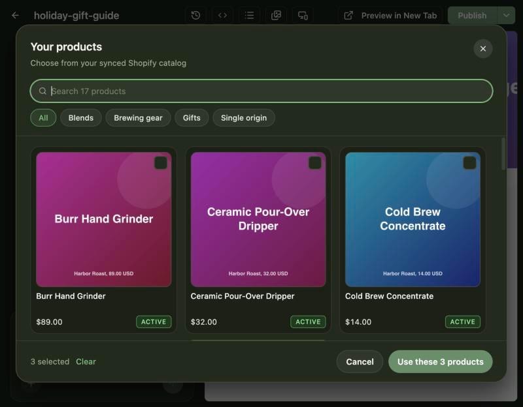Viewport: 523px width, 407px height.
Task: Open the media gallery icon in toolbar
Action: click(x=276, y=15)
